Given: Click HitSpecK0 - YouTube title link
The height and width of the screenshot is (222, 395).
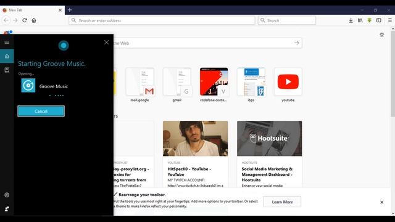Looking at the screenshot, I should coord(189,171).
